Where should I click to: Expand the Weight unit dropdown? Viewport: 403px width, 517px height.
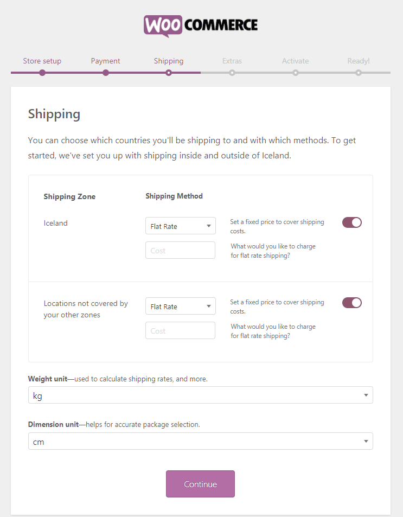[200, 395]
